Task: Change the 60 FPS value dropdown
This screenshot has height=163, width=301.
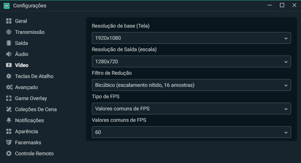Action: [x=191, y=132]
